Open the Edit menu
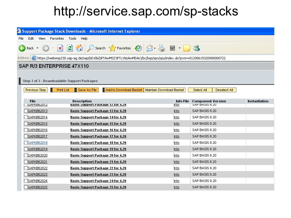The height and width of the screenshot is (218, 291). [x=31, y=38]
